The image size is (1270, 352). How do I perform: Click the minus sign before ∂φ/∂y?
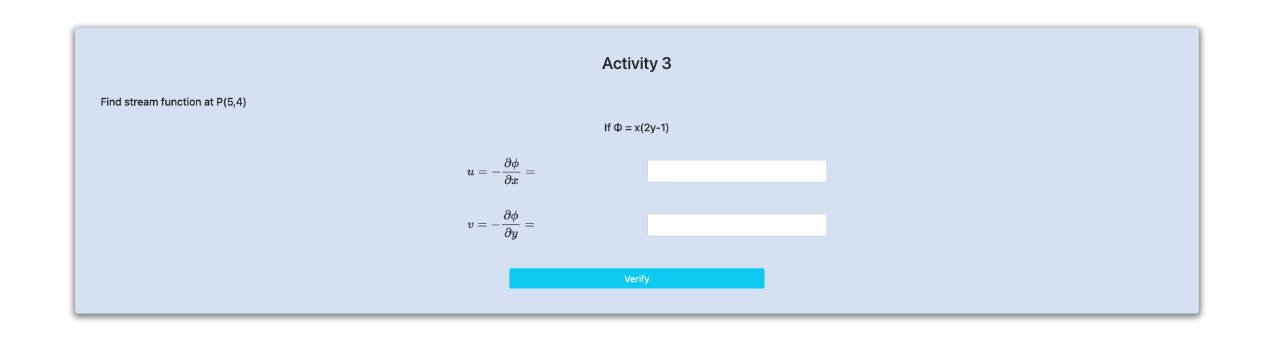pos(496,225)
